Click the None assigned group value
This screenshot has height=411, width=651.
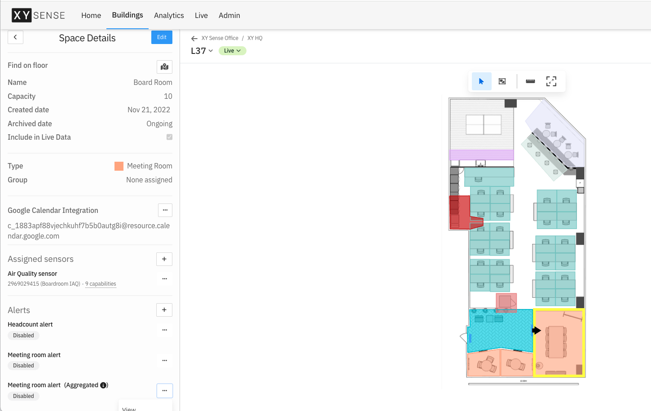pyautogui.click(x=149, y=180)
